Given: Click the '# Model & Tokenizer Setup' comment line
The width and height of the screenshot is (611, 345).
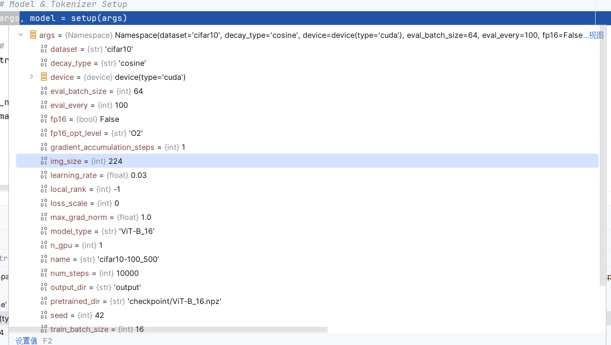Looking at the screenshot, I should 64,4.
